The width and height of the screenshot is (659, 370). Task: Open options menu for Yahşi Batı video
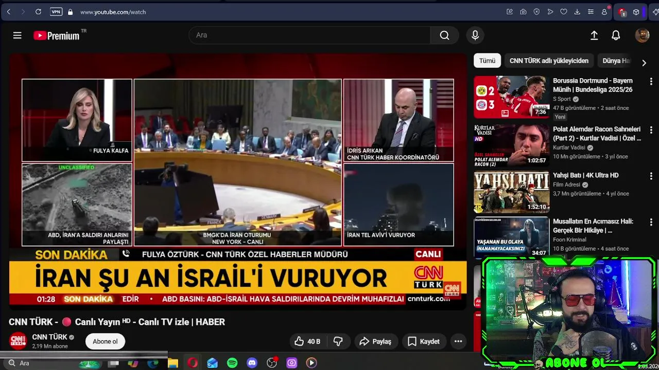pos(651,176)
